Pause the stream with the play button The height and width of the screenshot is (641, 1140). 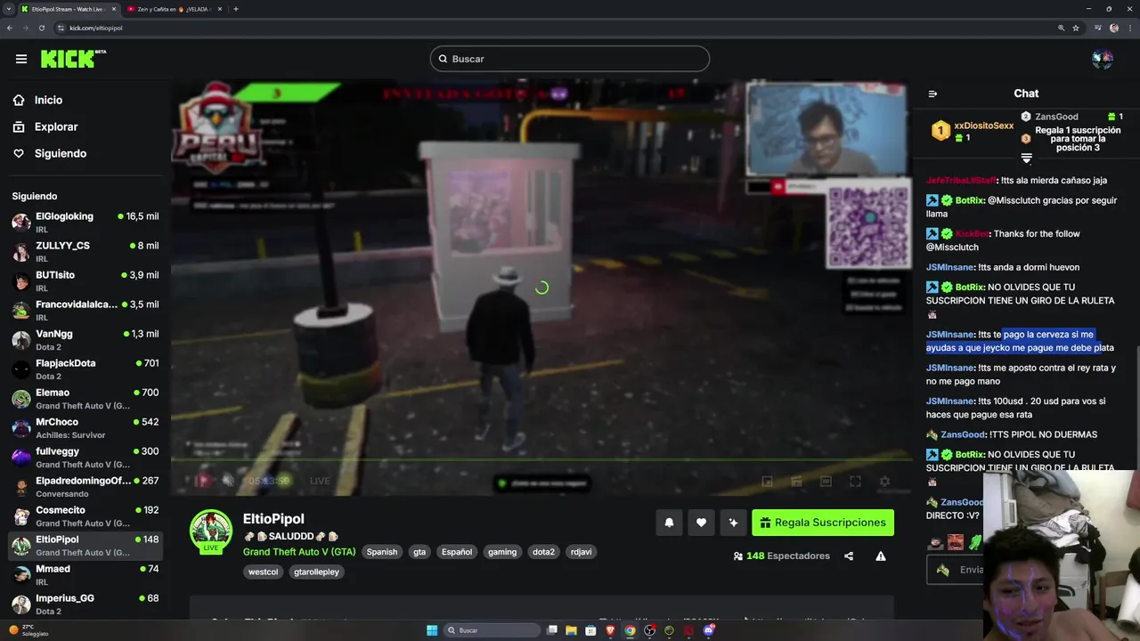point(202,481)
